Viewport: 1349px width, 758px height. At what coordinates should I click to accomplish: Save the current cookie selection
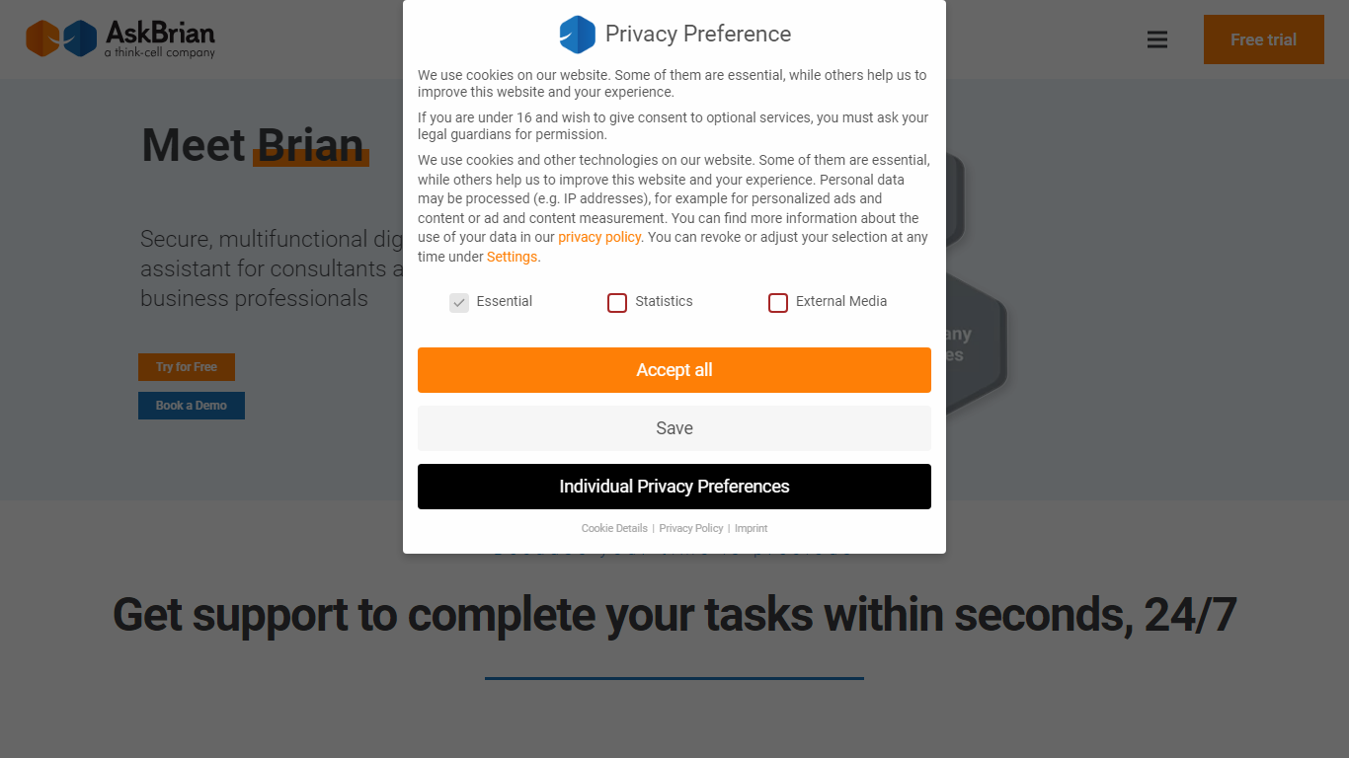tap(674, 428)
